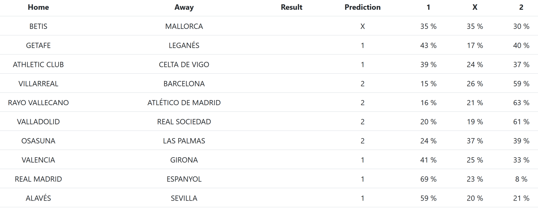Click the Result column header

(292, 7)
